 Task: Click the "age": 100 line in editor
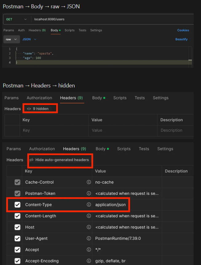pyautogui.click(x=32, y=58)
